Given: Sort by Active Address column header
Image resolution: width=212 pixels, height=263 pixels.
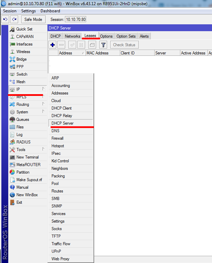Looking at the screenshot, I should click(x=194, y=53).
